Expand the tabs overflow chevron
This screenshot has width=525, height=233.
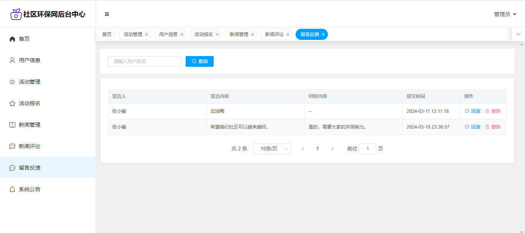point(518,34)
